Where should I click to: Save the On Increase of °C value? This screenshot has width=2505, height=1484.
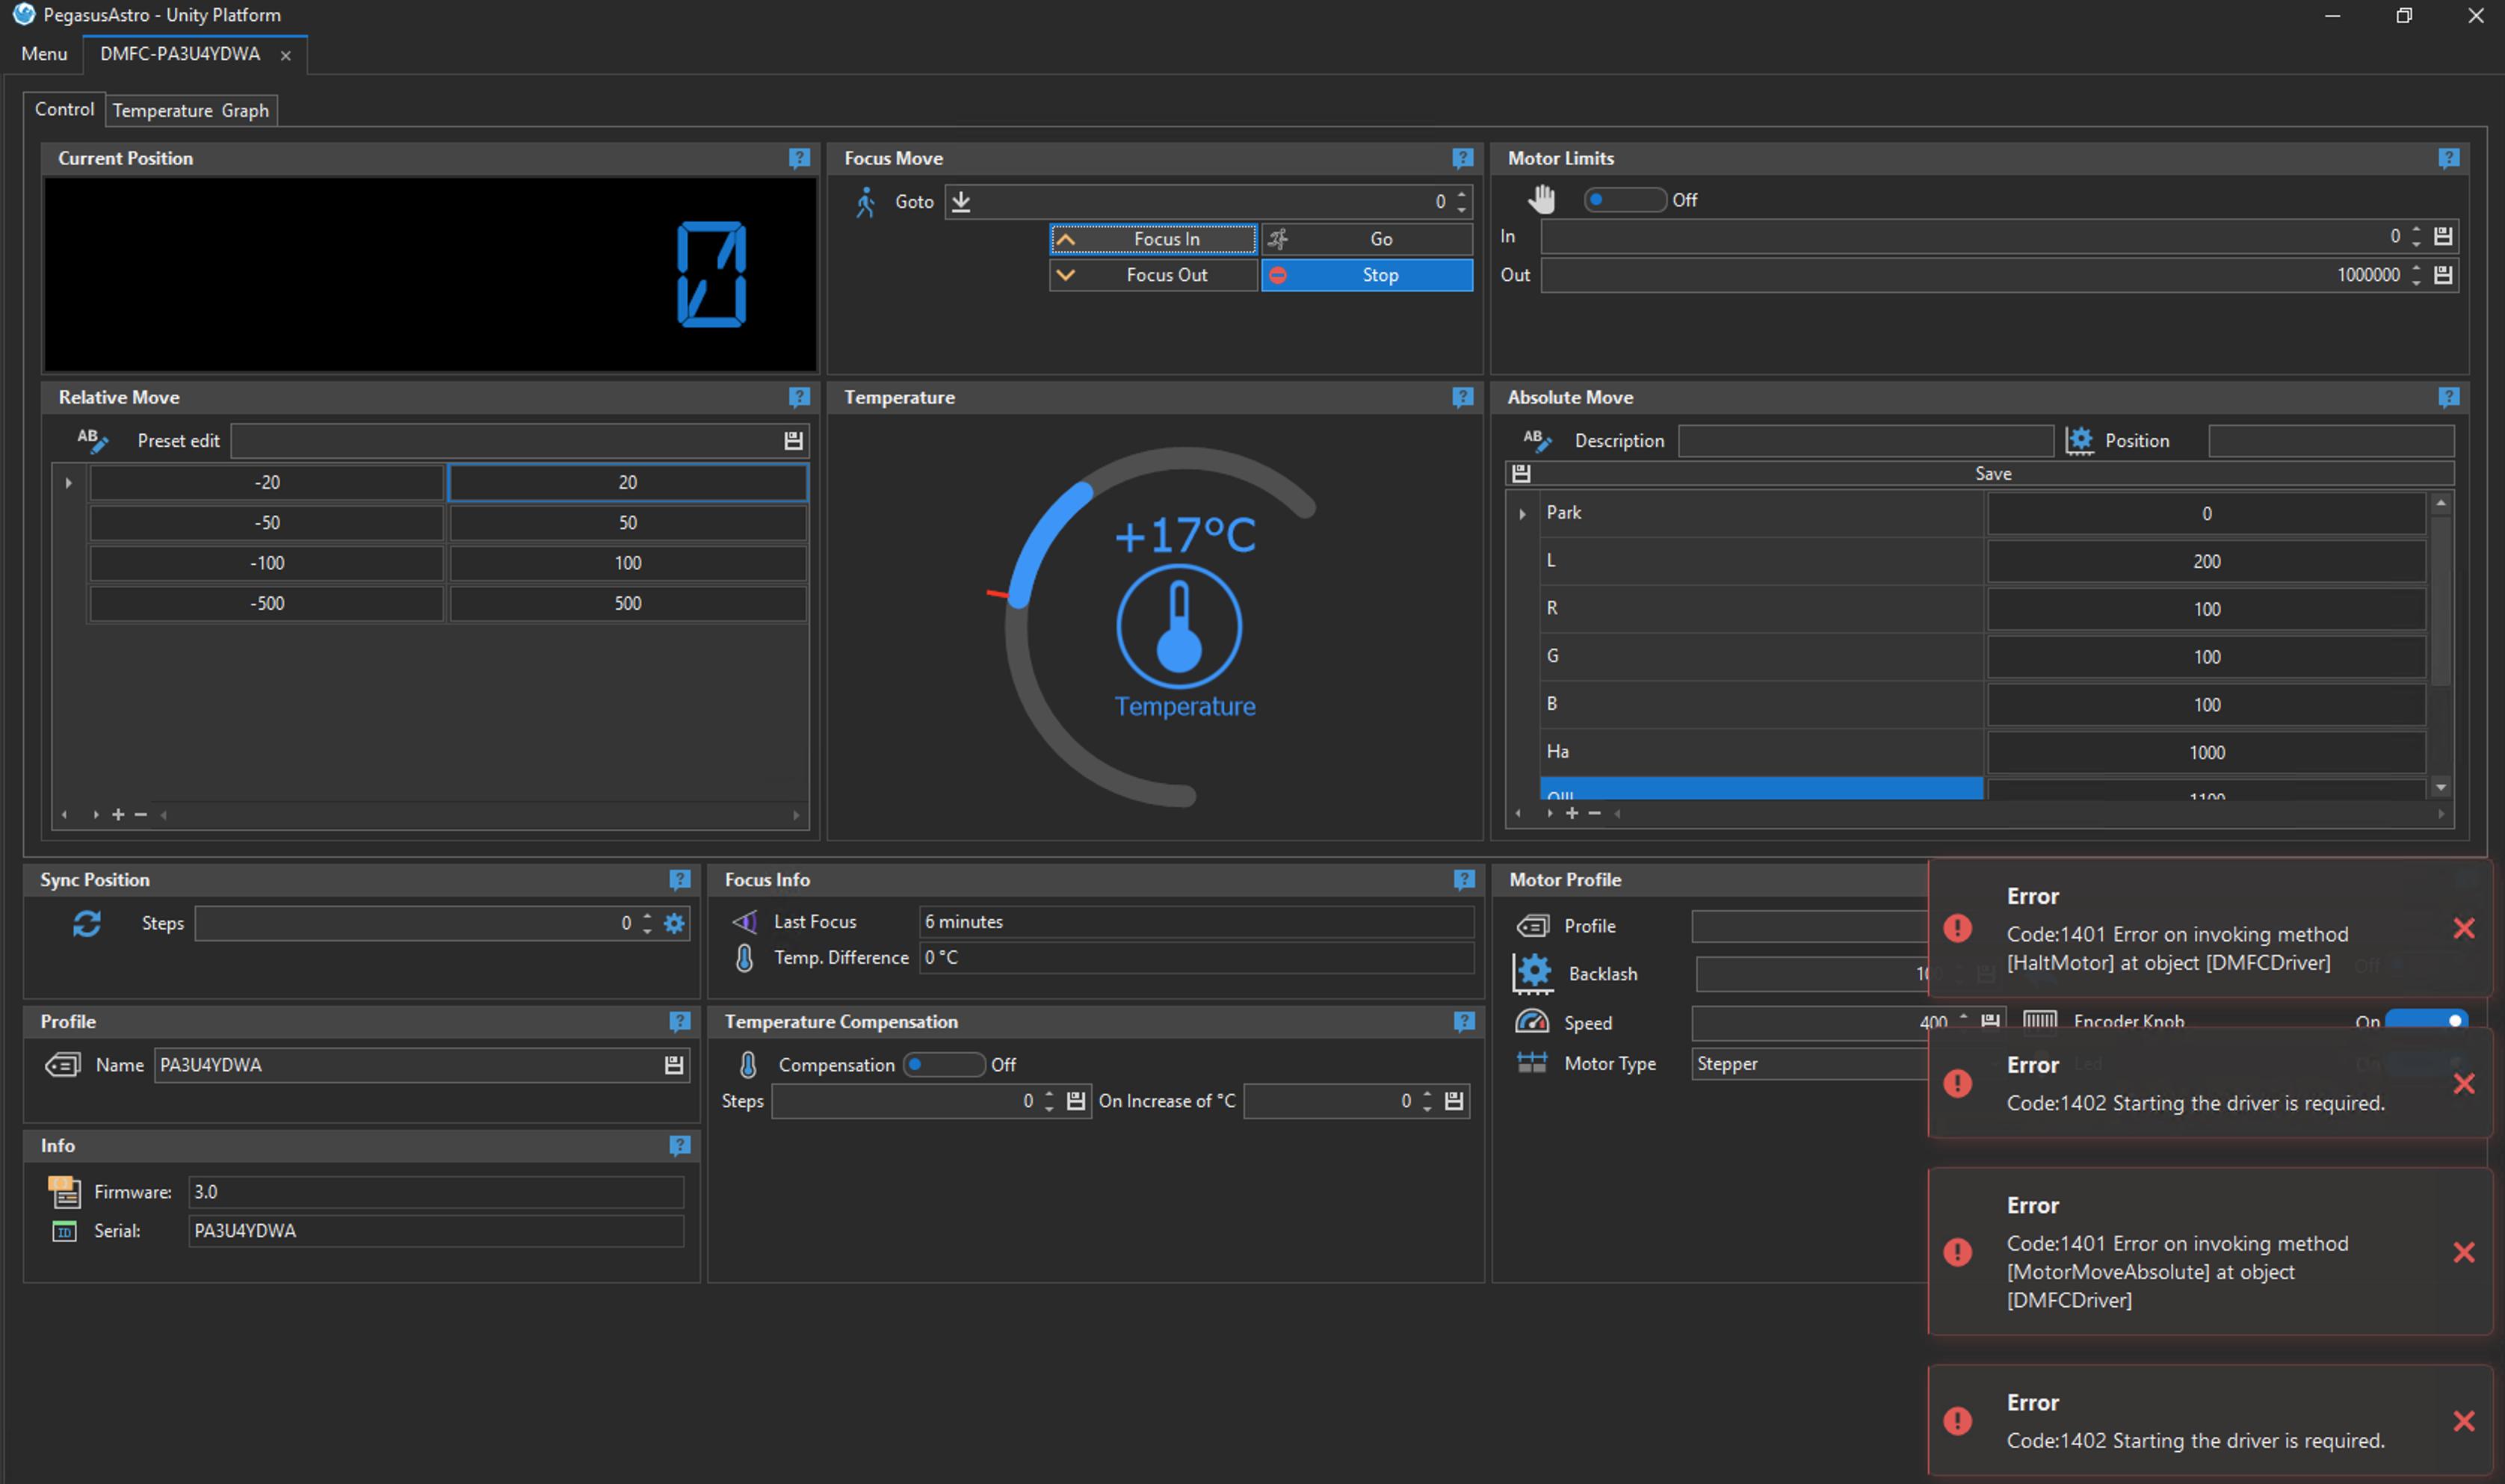(x=1454, y=1100)
